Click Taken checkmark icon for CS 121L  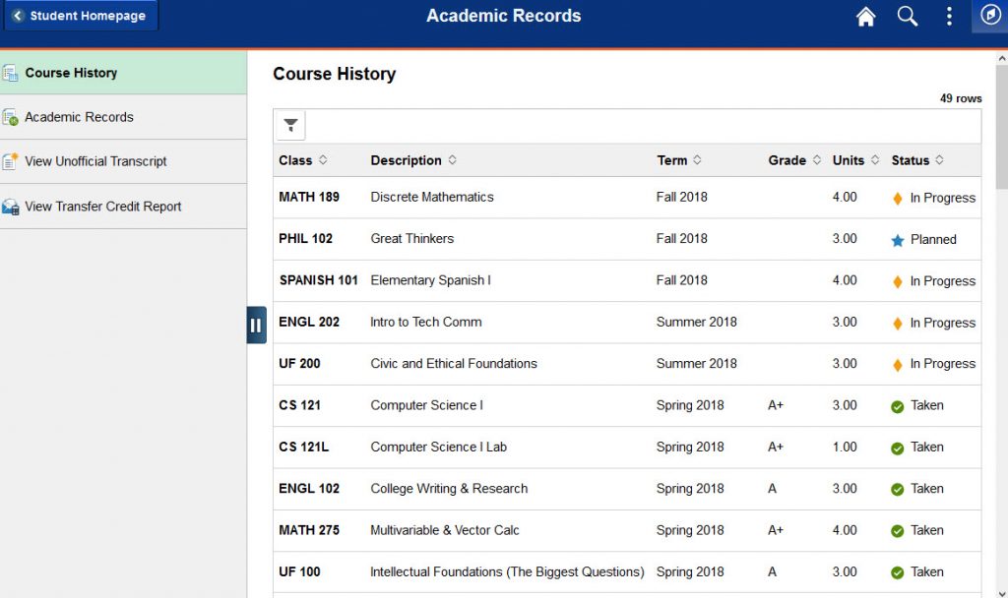(898, 448)
